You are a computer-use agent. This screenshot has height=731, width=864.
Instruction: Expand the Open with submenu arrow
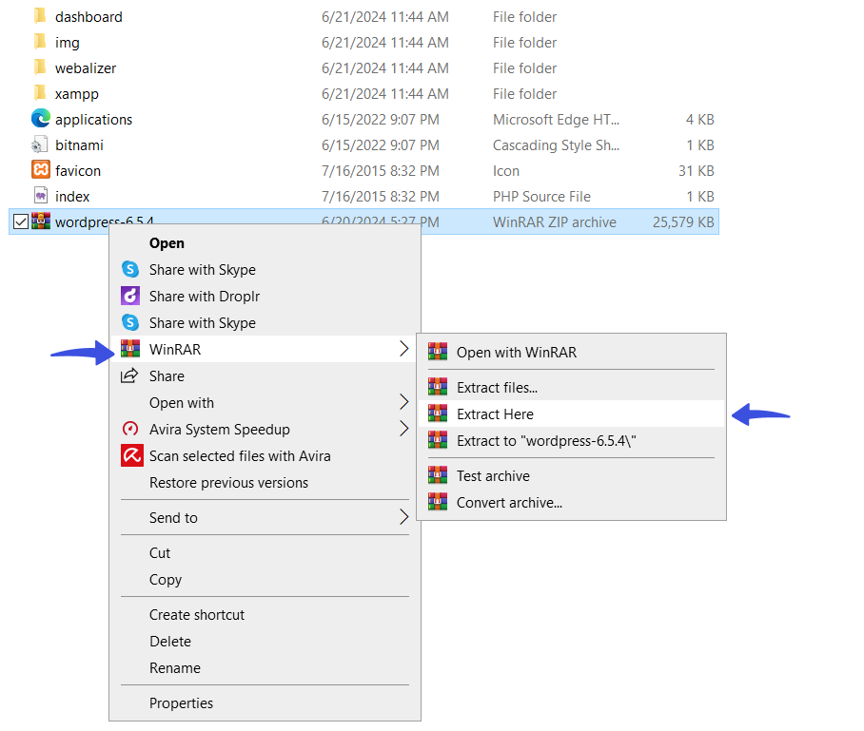click(403, 402)
